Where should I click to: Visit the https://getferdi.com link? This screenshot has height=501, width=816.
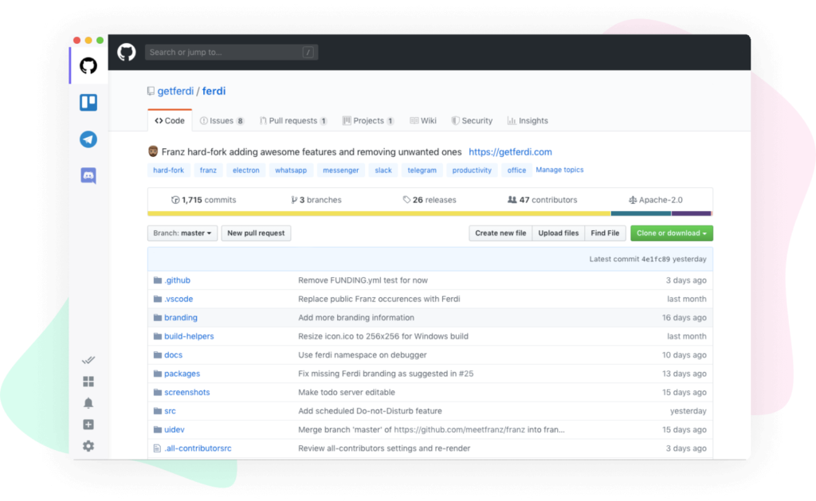click(511, 152)
